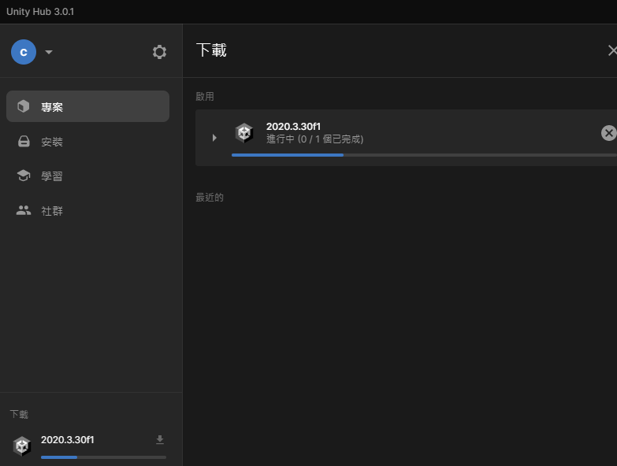617x466 pixels.
Task: Click the Learn graduation cap icon
Action: click(x=24, y=176)
